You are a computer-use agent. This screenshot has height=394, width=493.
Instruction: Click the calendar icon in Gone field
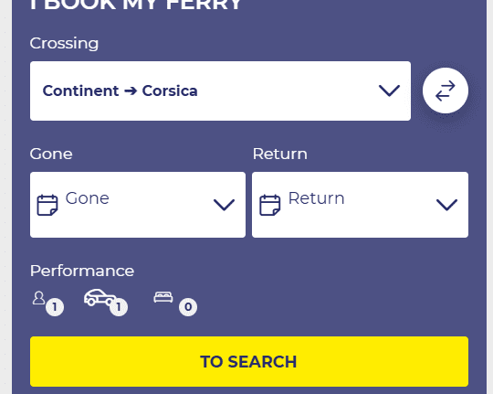point(47,205)
